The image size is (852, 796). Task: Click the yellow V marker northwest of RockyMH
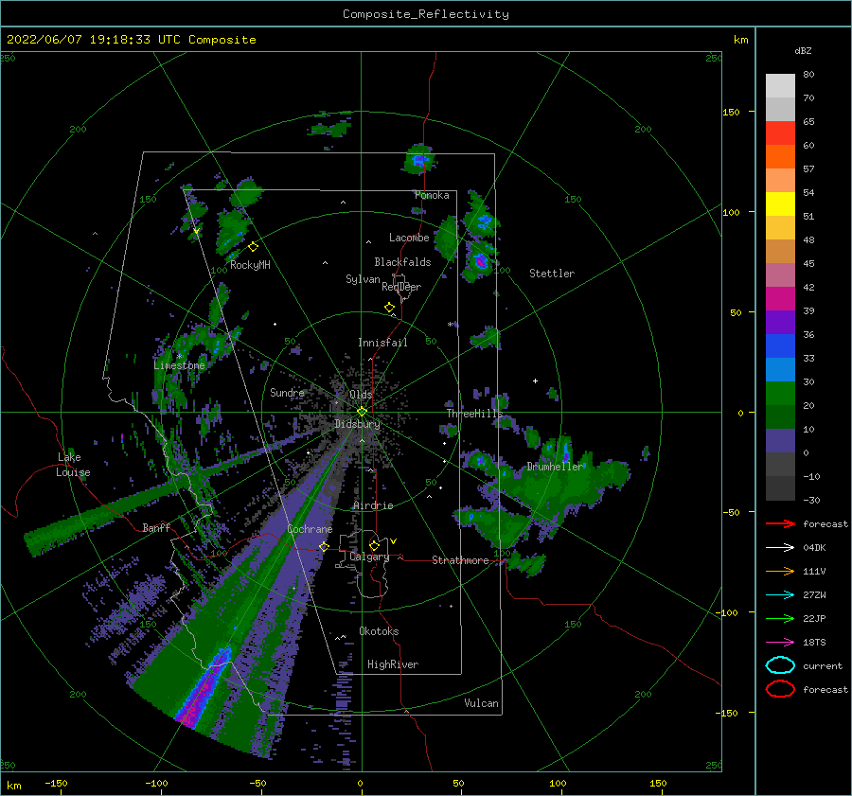point(196,232)
